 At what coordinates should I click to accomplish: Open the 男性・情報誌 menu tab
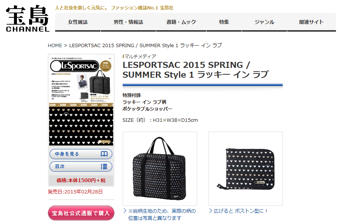128,22
